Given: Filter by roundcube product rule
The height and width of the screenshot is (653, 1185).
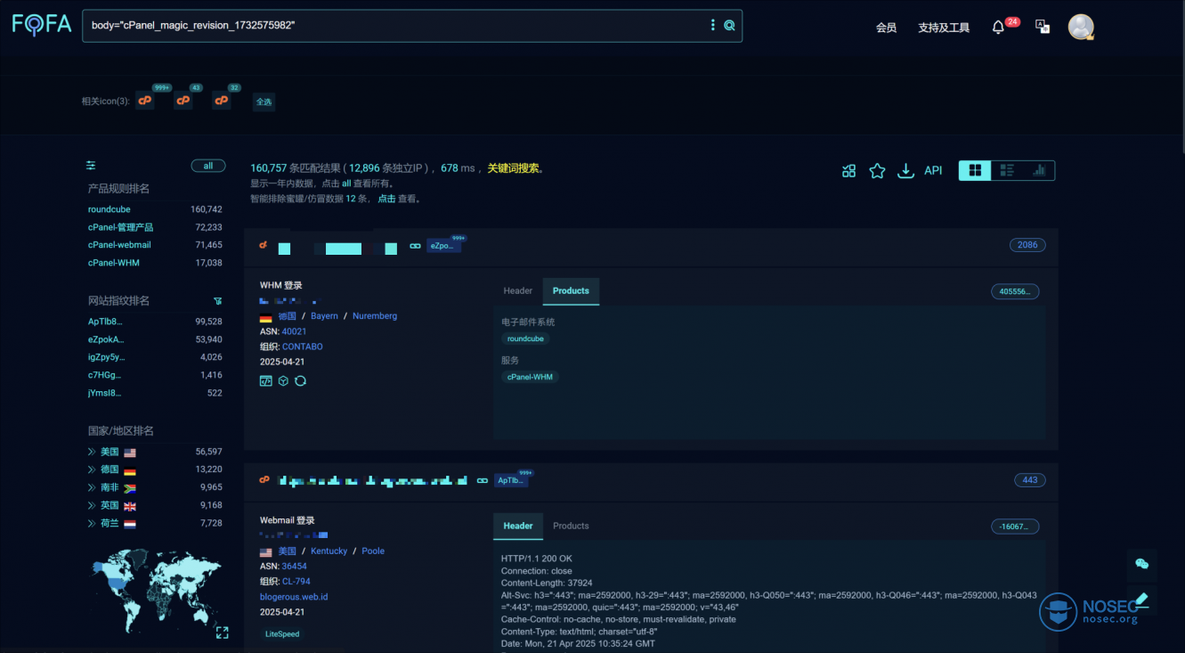Looking at the screenshot, I should (109, 209).
